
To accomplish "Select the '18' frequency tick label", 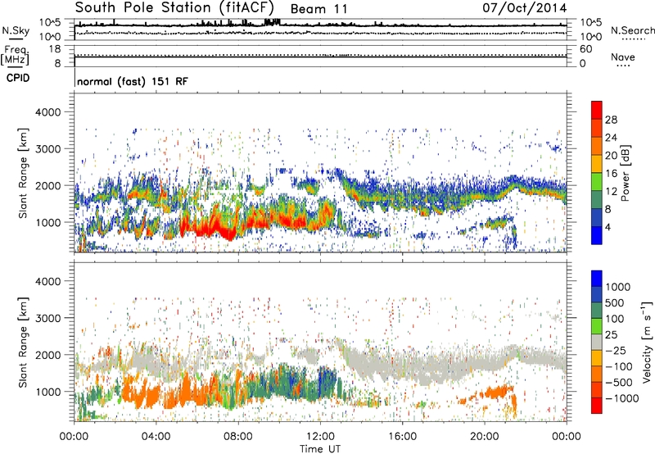I will click(x=55, y=49).
